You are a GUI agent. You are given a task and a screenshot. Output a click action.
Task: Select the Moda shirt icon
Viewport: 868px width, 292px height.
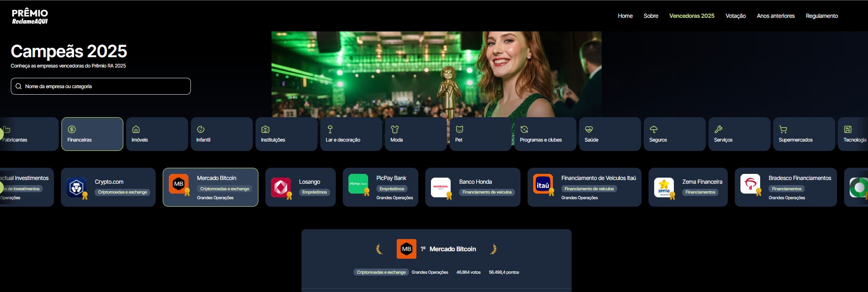[x=395, y=129]
